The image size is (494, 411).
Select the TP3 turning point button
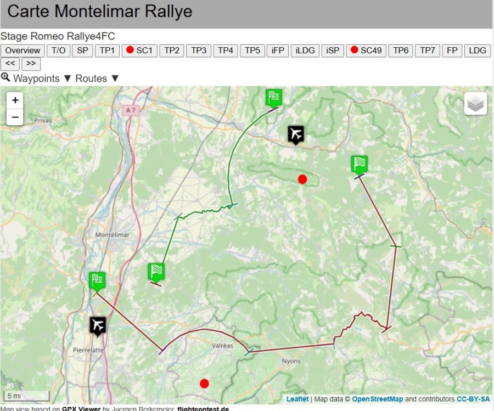[199, 50]
